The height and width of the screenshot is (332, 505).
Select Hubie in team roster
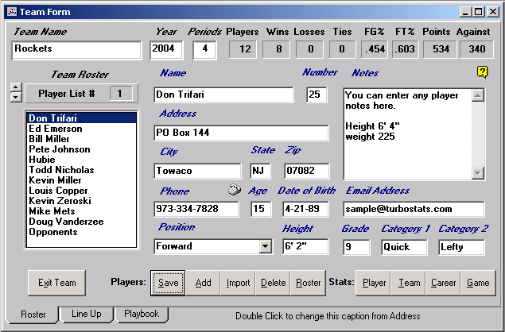[x=81, y=160]
